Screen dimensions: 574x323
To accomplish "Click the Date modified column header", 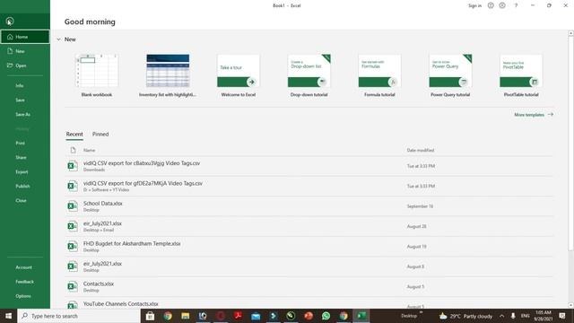I will 421,150.
